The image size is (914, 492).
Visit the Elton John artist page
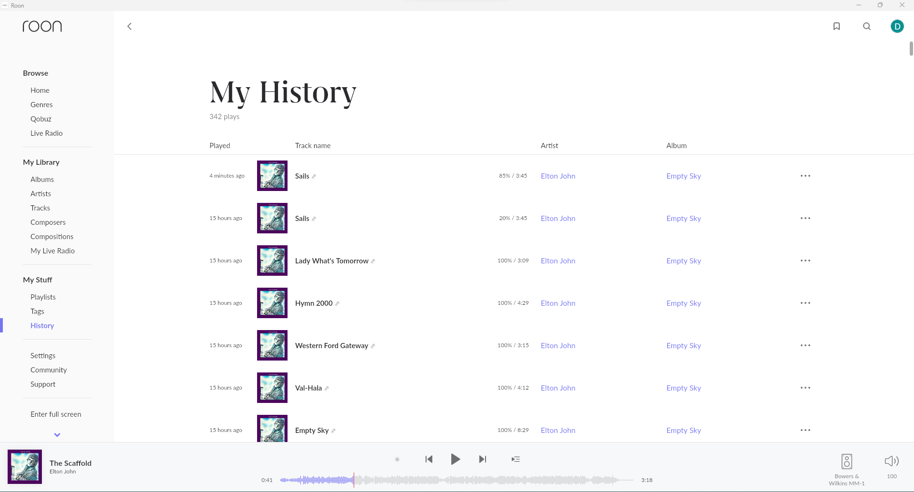pyautogui.click(x=557, y=176)
